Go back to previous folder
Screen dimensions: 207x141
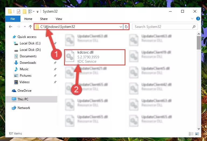(10, 27)
